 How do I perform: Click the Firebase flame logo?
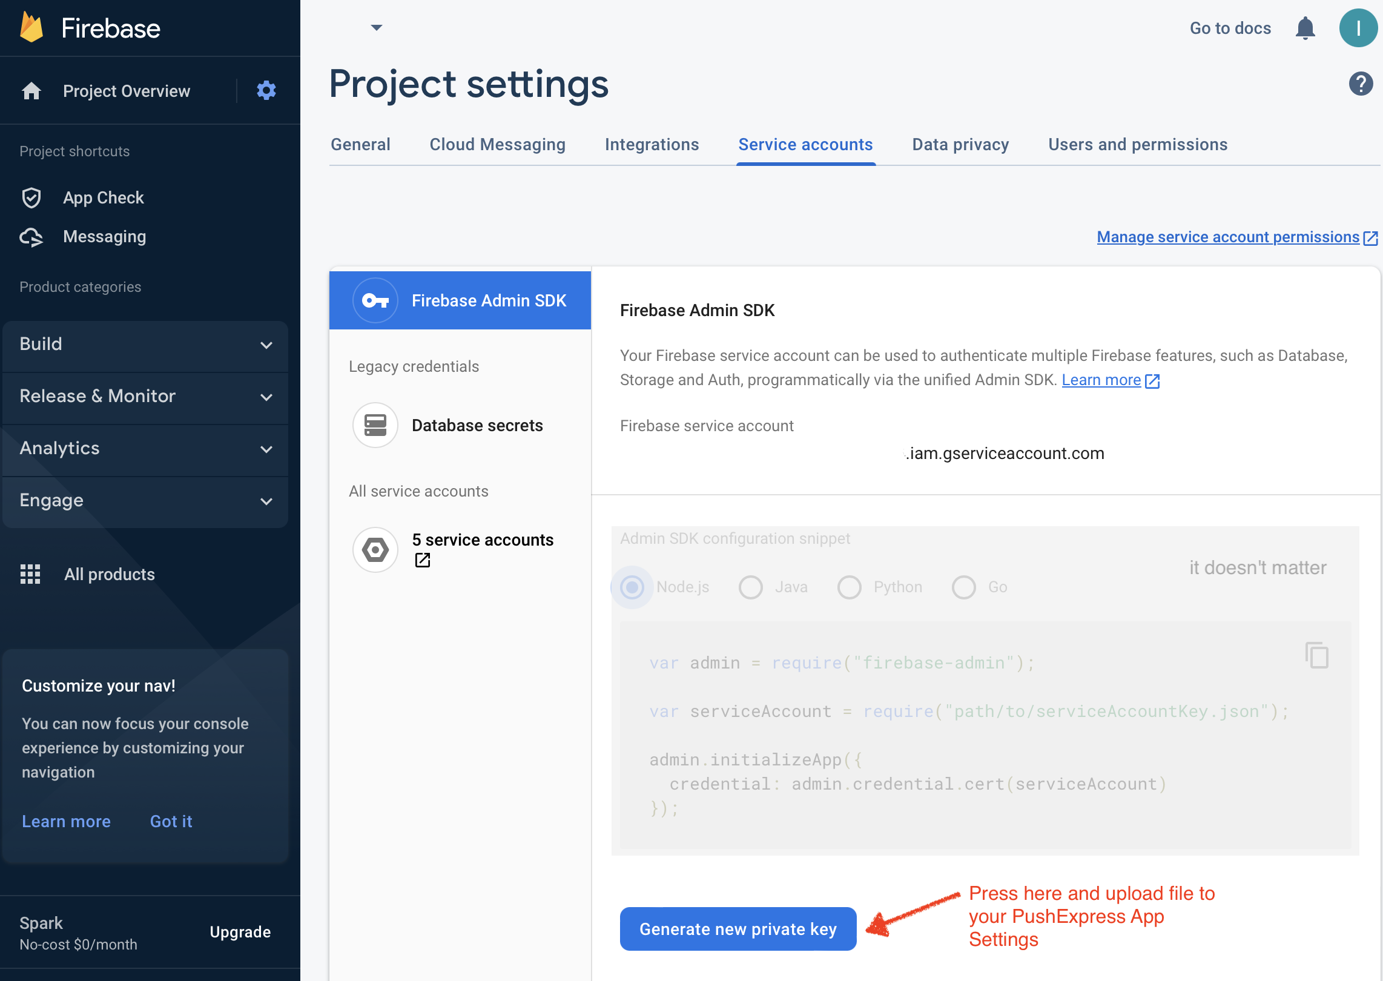click(x=31, y=28)
